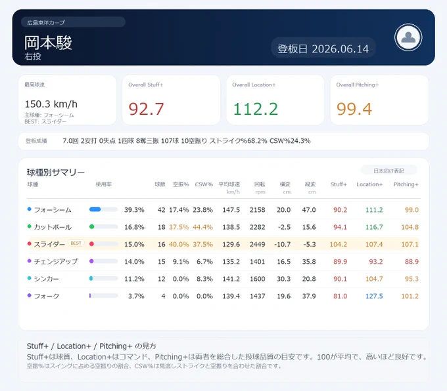Viewport: 447px width, 391px height.
Task: Select the フォーク pitch name
Action: 47,297
